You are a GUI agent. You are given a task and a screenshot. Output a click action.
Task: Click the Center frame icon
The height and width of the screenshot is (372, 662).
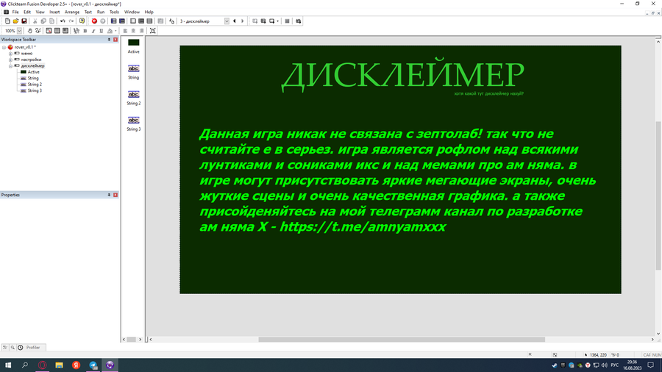tap(153, 31)
